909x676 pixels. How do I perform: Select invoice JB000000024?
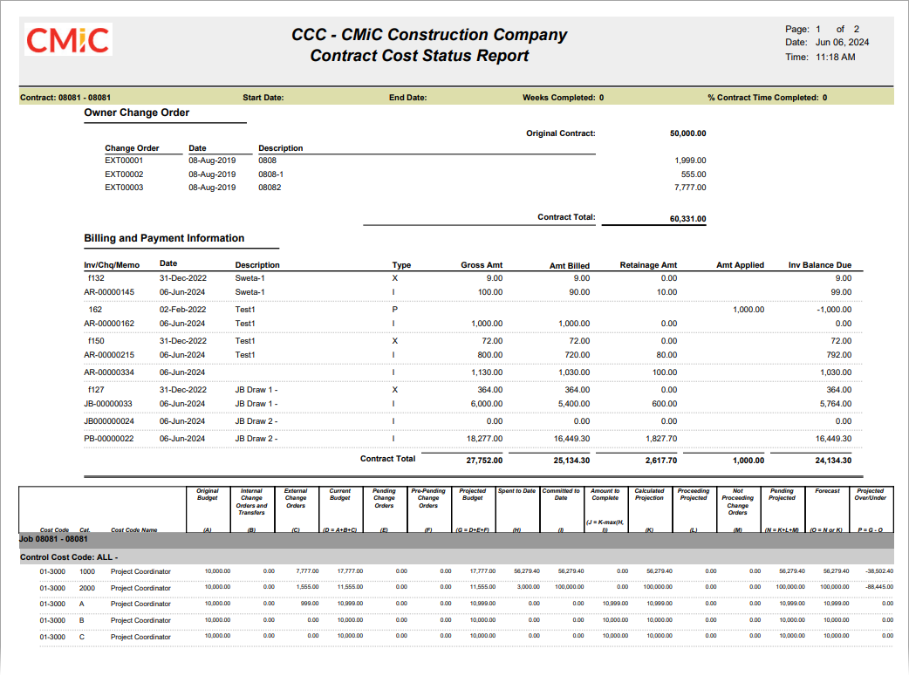(109, 421)
